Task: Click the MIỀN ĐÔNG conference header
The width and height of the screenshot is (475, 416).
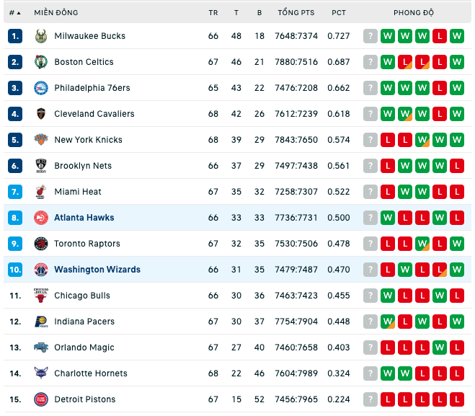Action: click(56, 12)
